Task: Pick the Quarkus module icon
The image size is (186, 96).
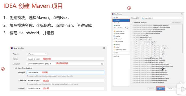Action: [114, 36]
